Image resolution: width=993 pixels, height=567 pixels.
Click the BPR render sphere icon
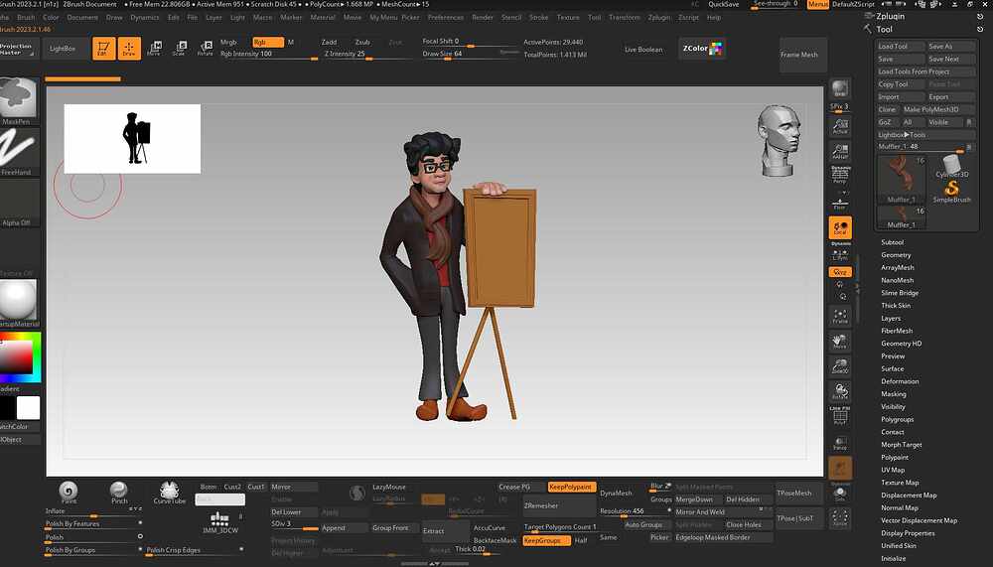840,88
